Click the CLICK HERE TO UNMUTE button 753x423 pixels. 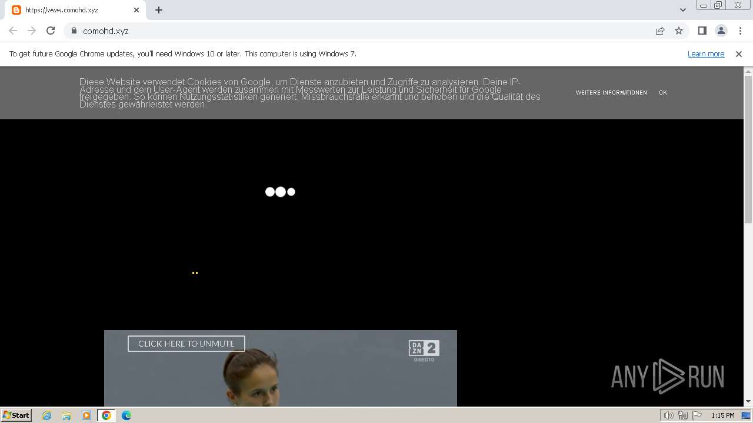(x=186, y=344)
